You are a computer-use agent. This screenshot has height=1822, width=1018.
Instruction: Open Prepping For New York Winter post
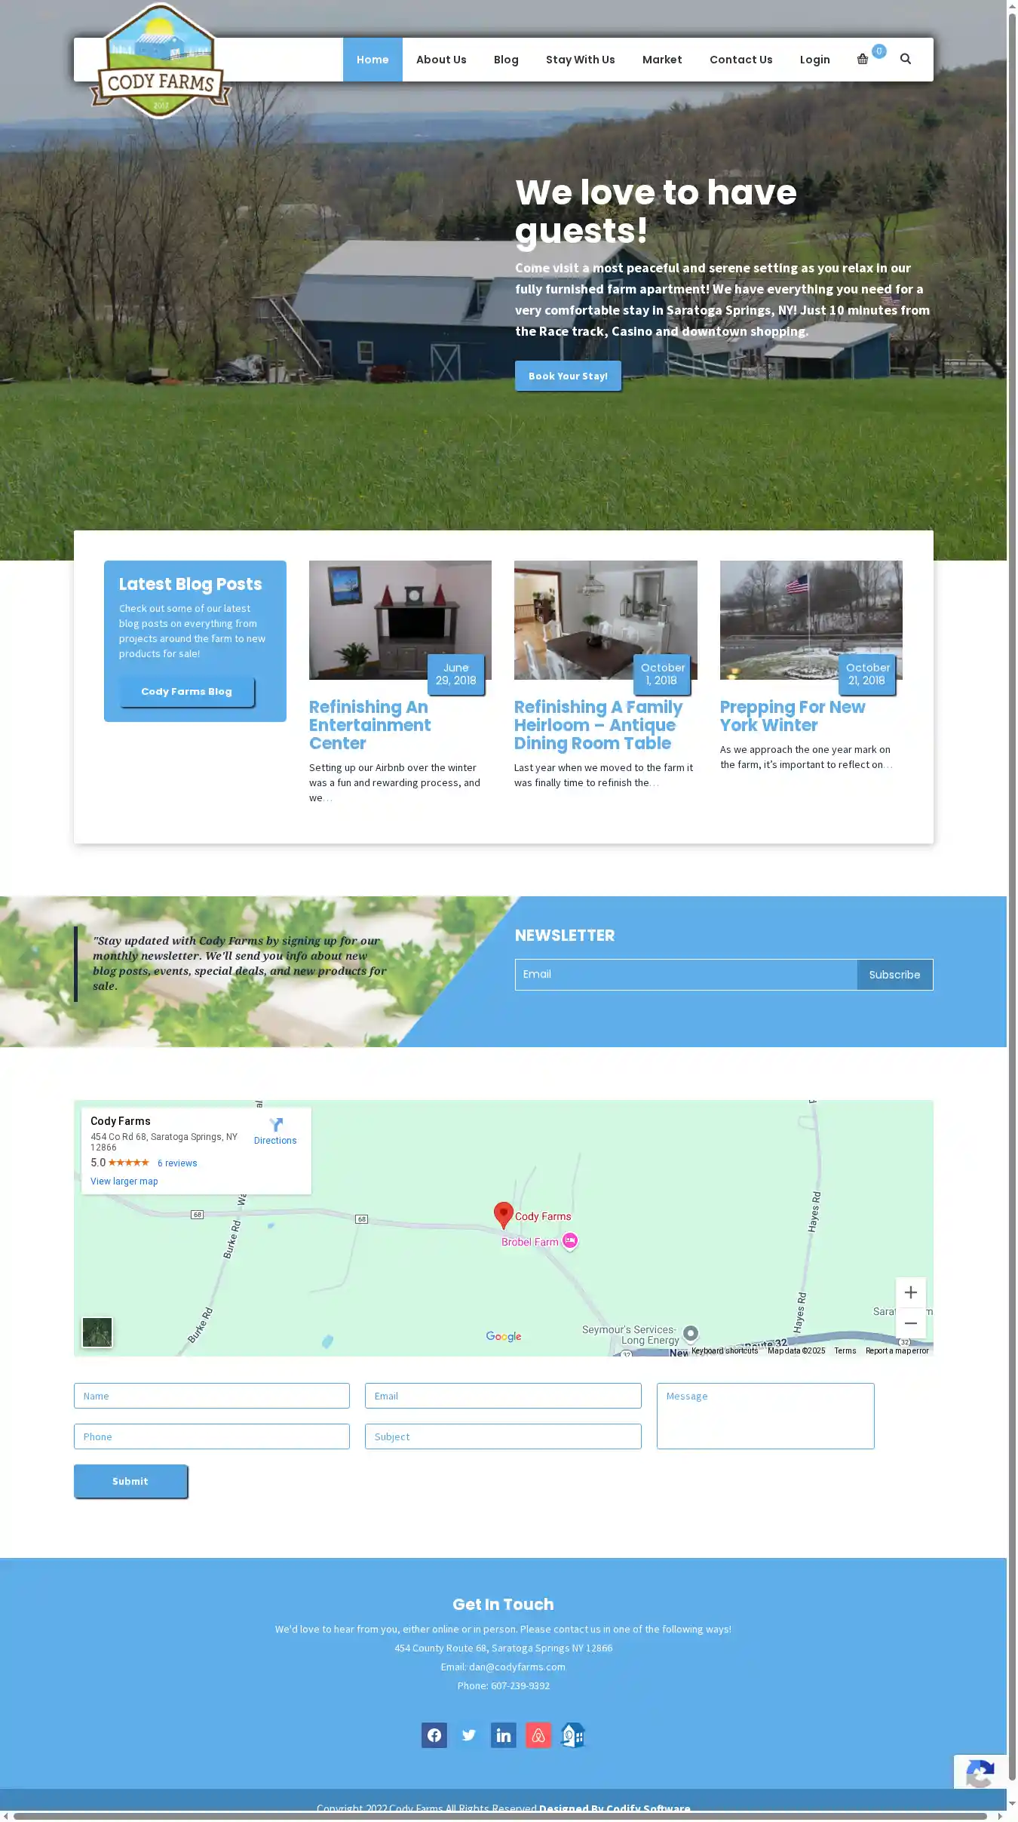pos(792,716)
